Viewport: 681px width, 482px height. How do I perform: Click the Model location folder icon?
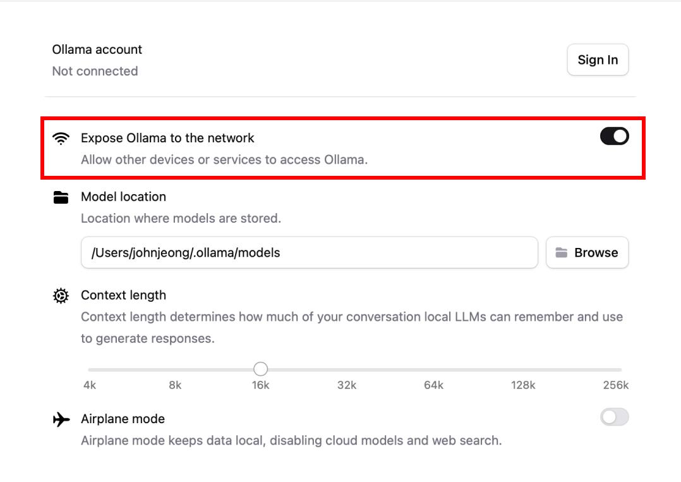[x=61, y=197]
